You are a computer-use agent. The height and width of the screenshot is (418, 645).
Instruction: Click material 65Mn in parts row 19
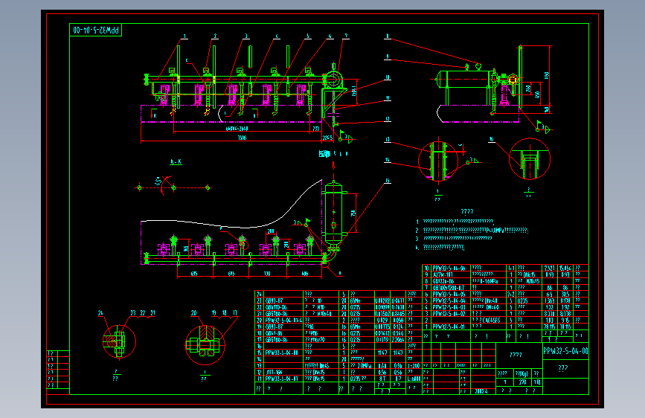pos(355,327)
